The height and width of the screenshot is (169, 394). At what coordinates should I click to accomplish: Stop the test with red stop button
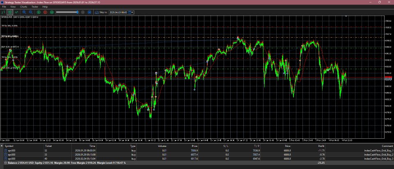click(45, 12)
